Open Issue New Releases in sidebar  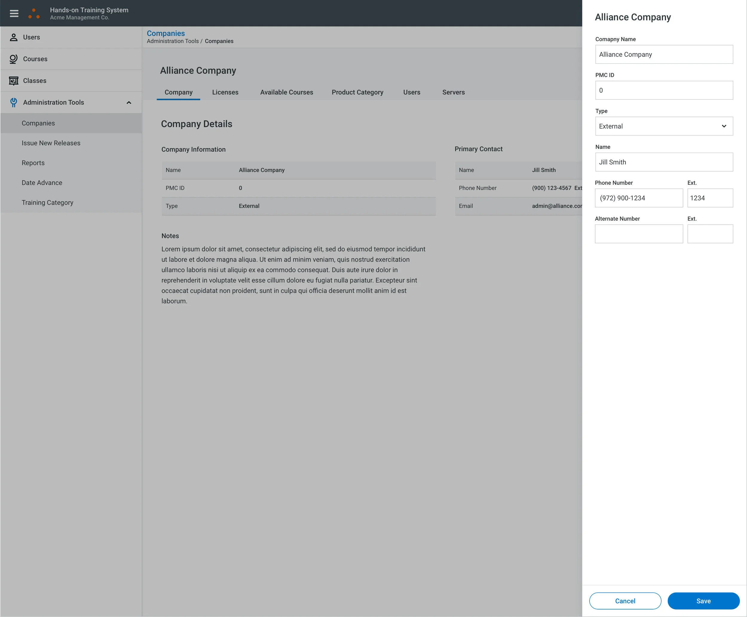pos(51,143)
